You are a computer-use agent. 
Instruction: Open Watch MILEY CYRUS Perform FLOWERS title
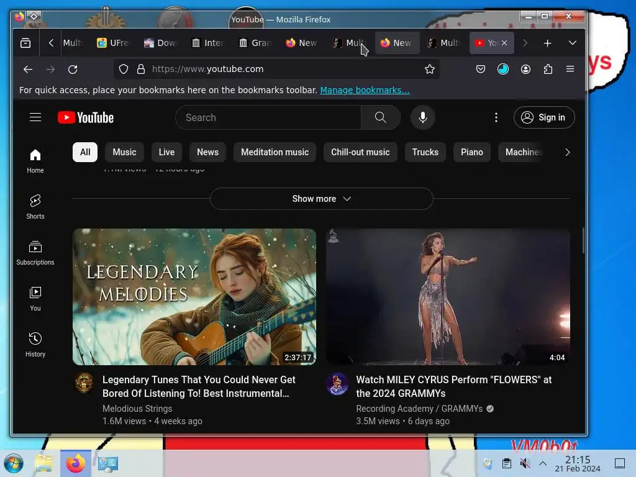(454, 386)
